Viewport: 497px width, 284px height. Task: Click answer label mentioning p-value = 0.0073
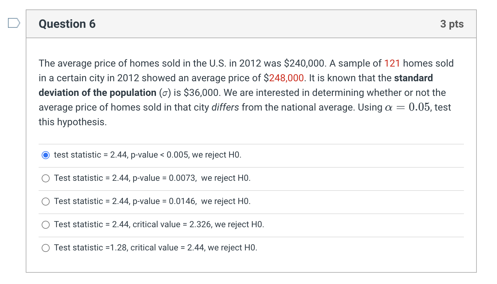152,178
